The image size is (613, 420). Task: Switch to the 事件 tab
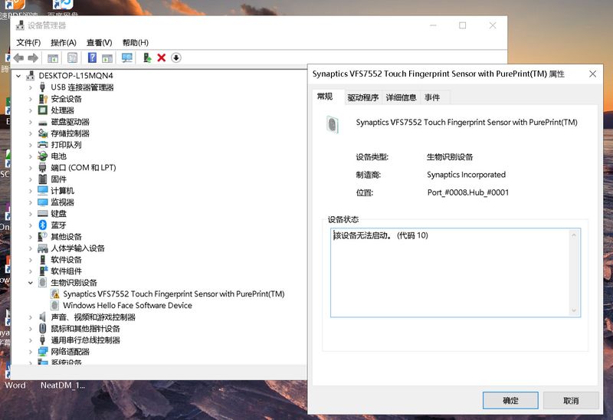pos(432,97)
